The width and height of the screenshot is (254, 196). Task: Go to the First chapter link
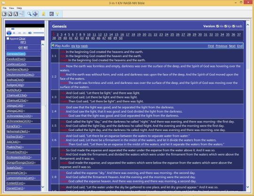pos(211,46)
